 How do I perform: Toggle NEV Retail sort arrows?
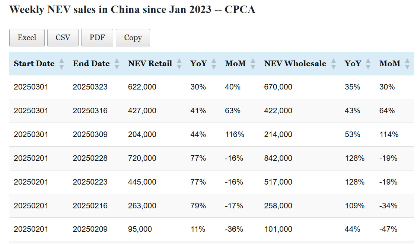(x=179, y=64)
